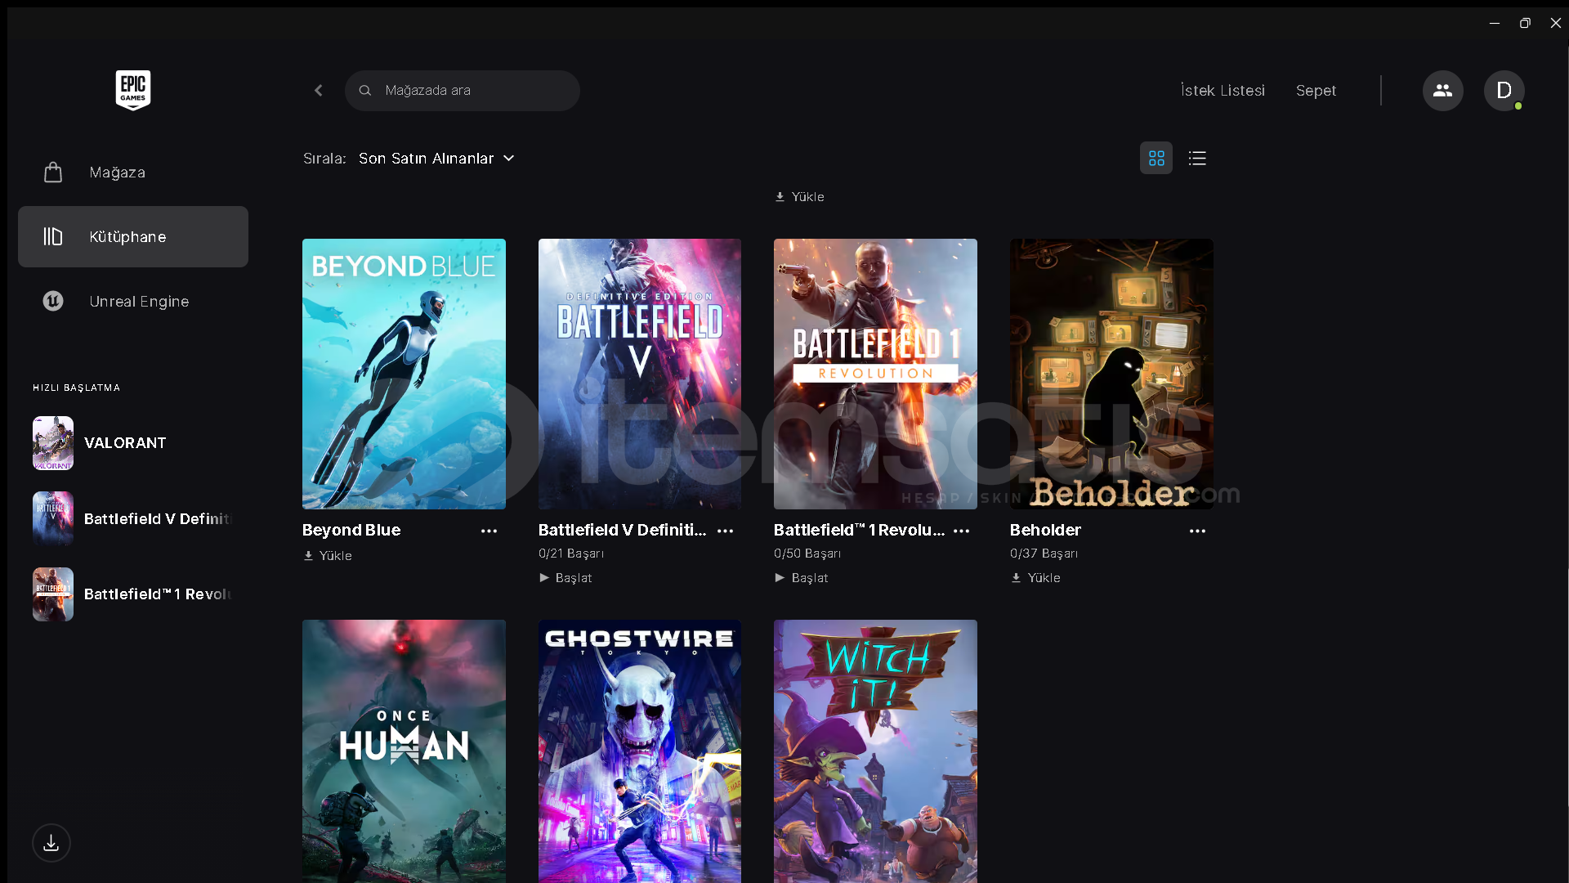Minimize the Epic Games launcher window

pos(1495,23)
